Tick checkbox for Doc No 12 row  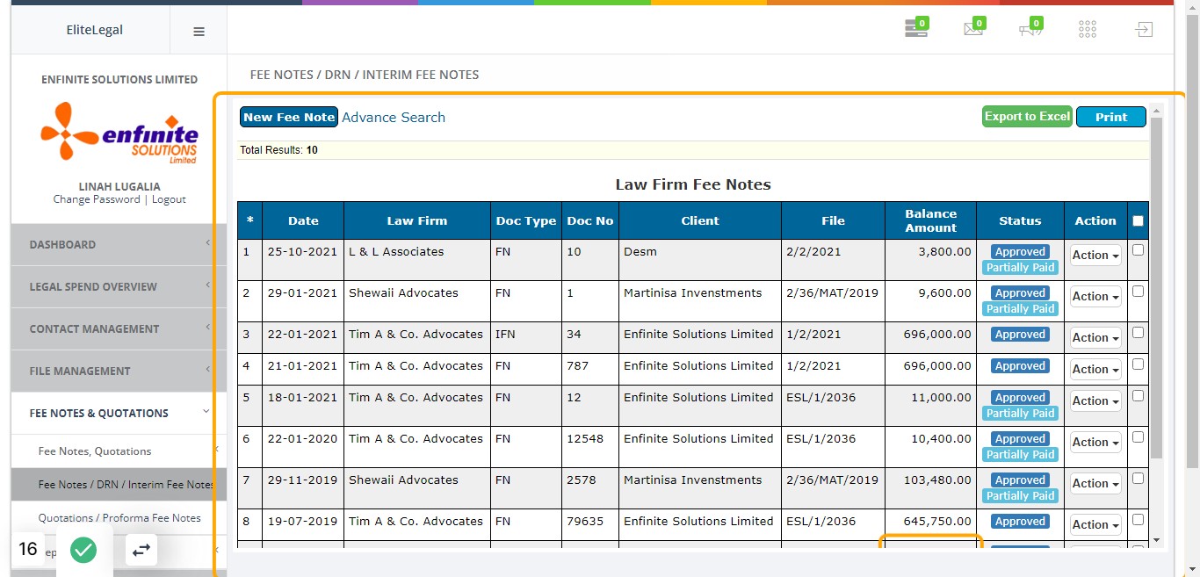point(1139,396)
